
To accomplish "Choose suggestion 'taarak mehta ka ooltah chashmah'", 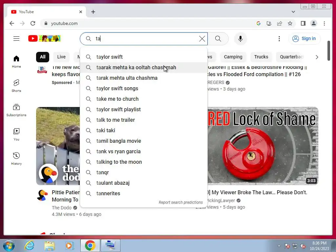I will (144, 68).
